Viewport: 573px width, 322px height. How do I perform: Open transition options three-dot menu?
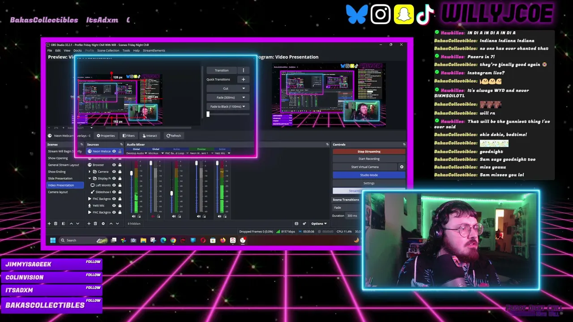[244, 70]
